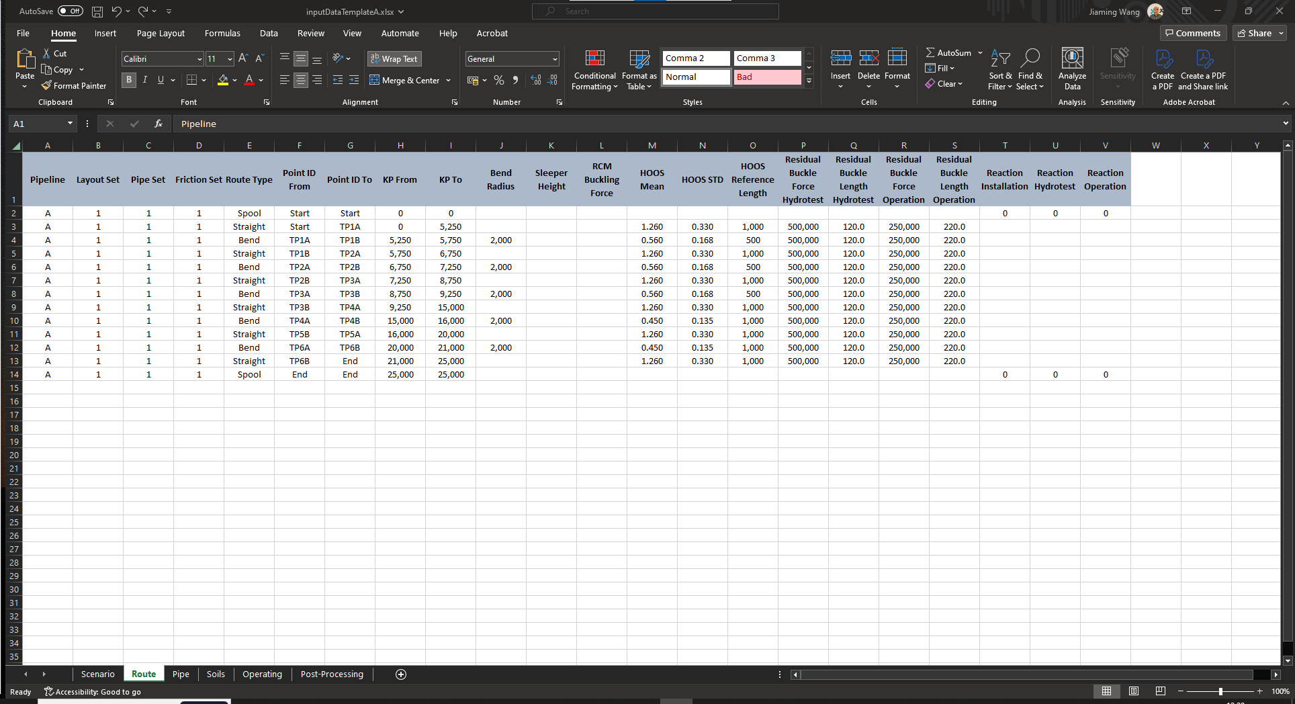Click the Font Color red A swatch
Screen dimensions: 1295x704
pos(249,80)
